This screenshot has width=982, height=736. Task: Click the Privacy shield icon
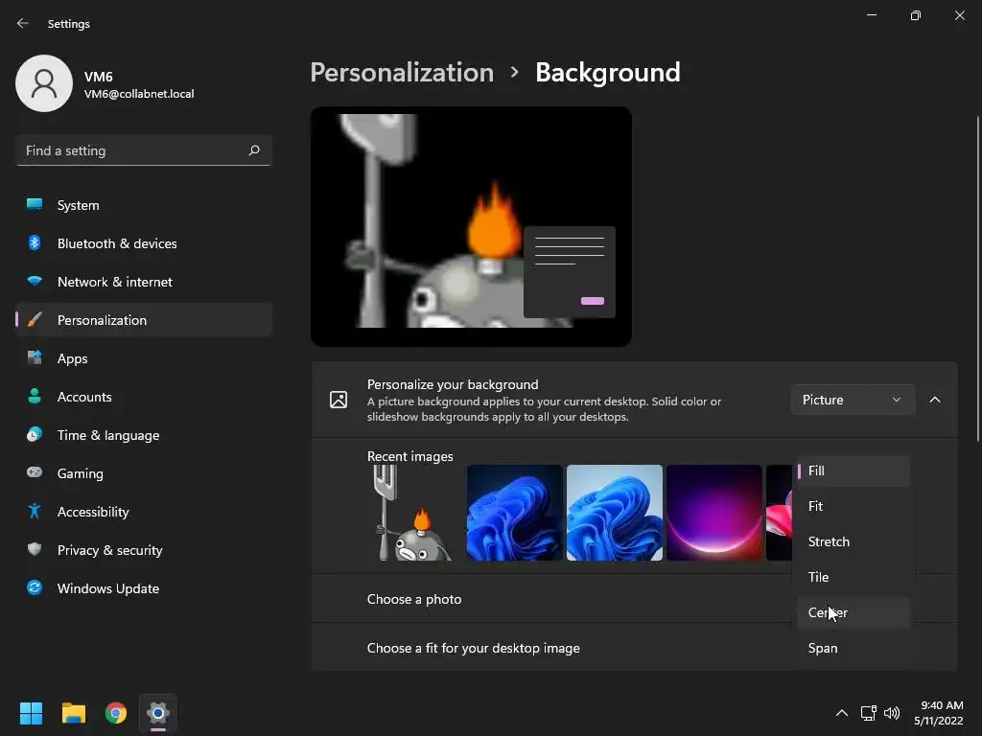click(x=35, y=549)
